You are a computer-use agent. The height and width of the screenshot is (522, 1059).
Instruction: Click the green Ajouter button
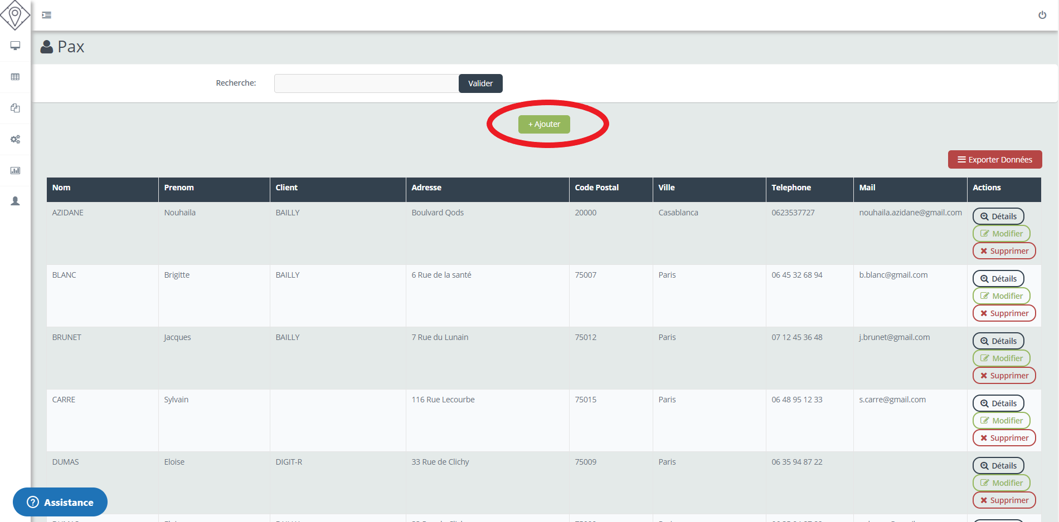(x=544, y=124)
